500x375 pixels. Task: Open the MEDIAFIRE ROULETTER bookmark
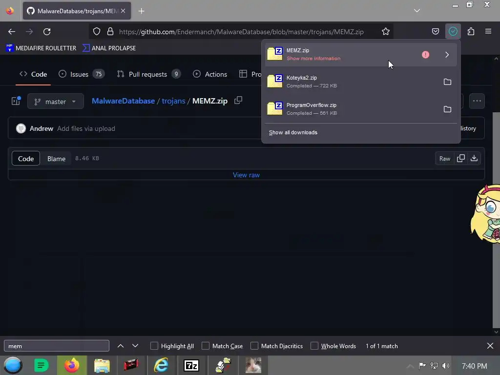click(41, 48)
